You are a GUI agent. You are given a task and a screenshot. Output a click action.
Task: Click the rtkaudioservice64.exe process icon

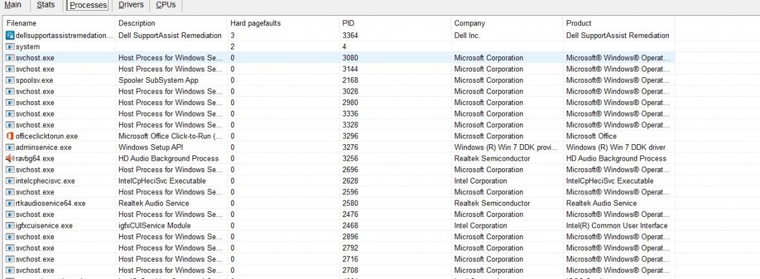[9, 203]
